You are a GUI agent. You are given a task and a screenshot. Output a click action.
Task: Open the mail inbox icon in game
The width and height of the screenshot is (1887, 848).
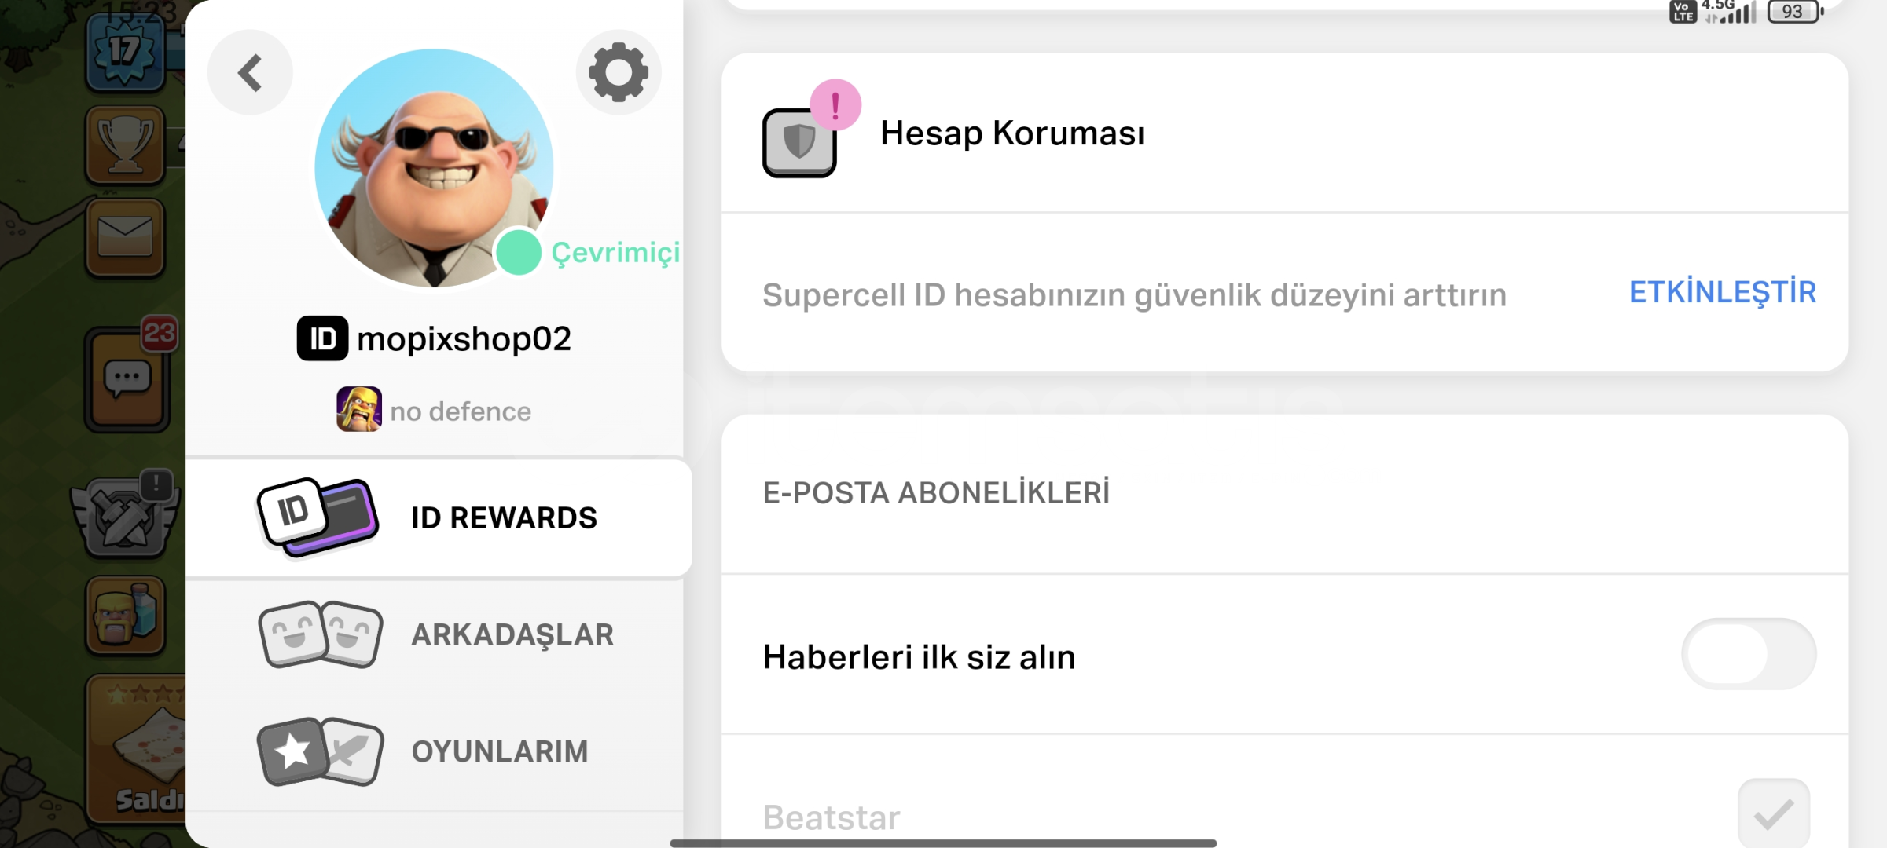125,237
